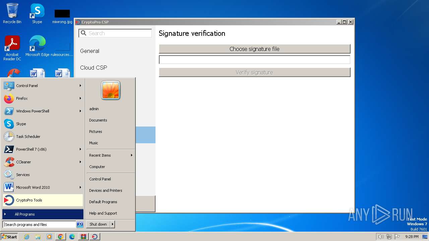Image resolution: width=429 pixels, height=241 pixels.
Task: Select the Microsoft Edge desktop shortcut
Action: coord(38,46)
